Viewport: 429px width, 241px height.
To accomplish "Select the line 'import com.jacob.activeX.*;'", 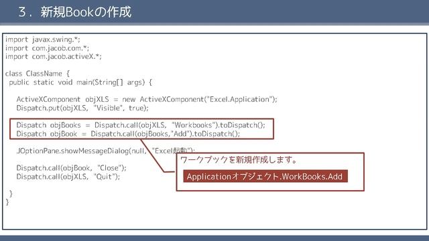I will [x=54, y=56].
